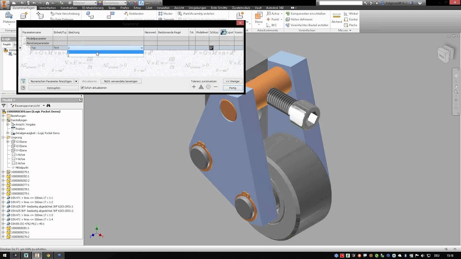Image resolution: width=461 pixels, height=259 pixels.
Task: Click the Fertig button
Action: click(x=233, y=88)
